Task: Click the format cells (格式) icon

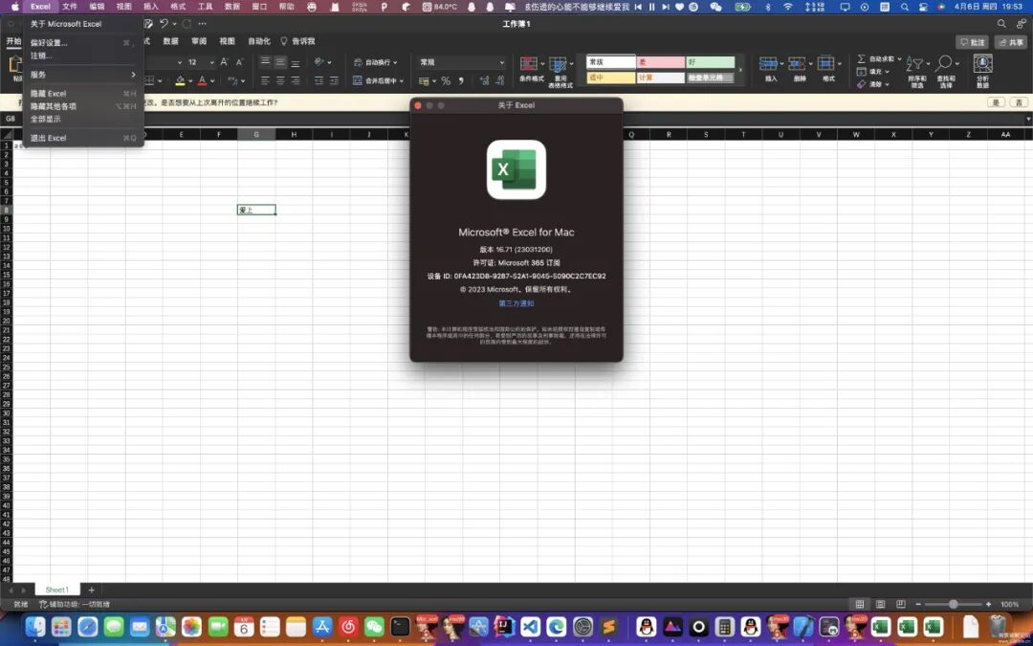Action: tap(826, 64)
